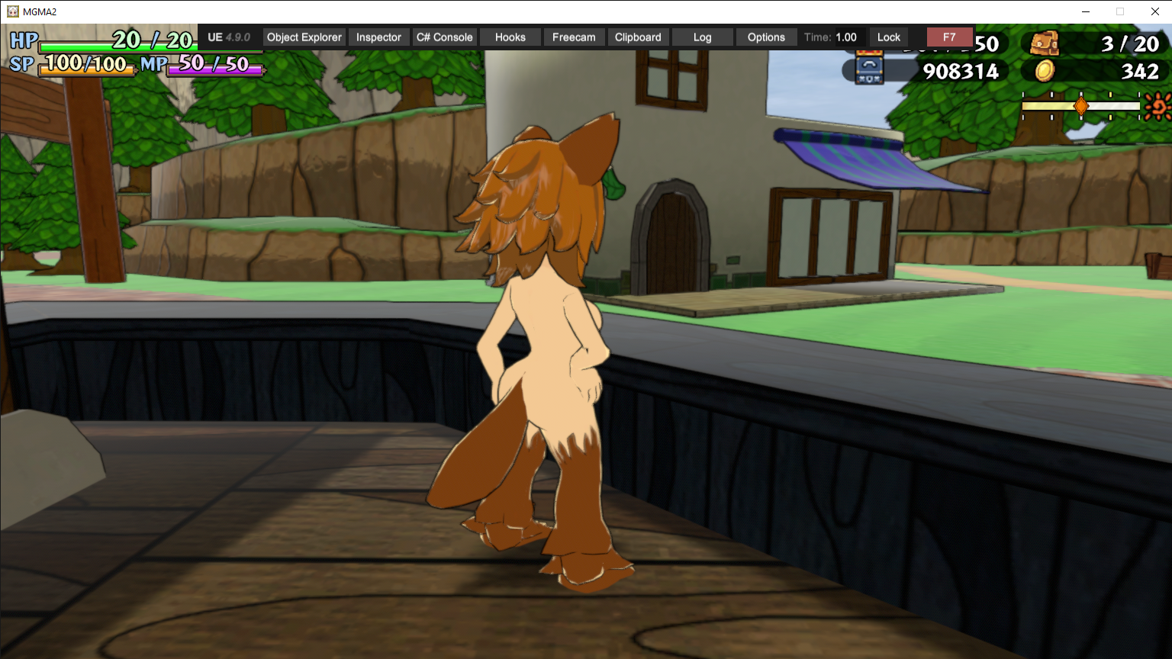The image size is (1172, 659).
Task: Click the 908314 counter value
Action: coord(961,72)
